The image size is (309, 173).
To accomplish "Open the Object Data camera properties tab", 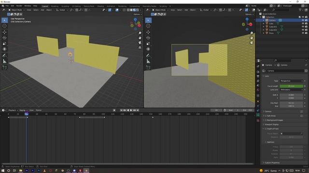I will 258,115.
